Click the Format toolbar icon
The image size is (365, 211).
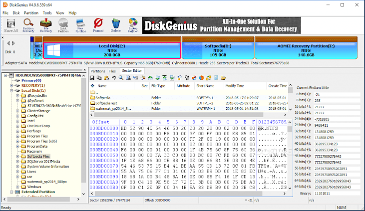pyautogui.click(x=98, y=25)
